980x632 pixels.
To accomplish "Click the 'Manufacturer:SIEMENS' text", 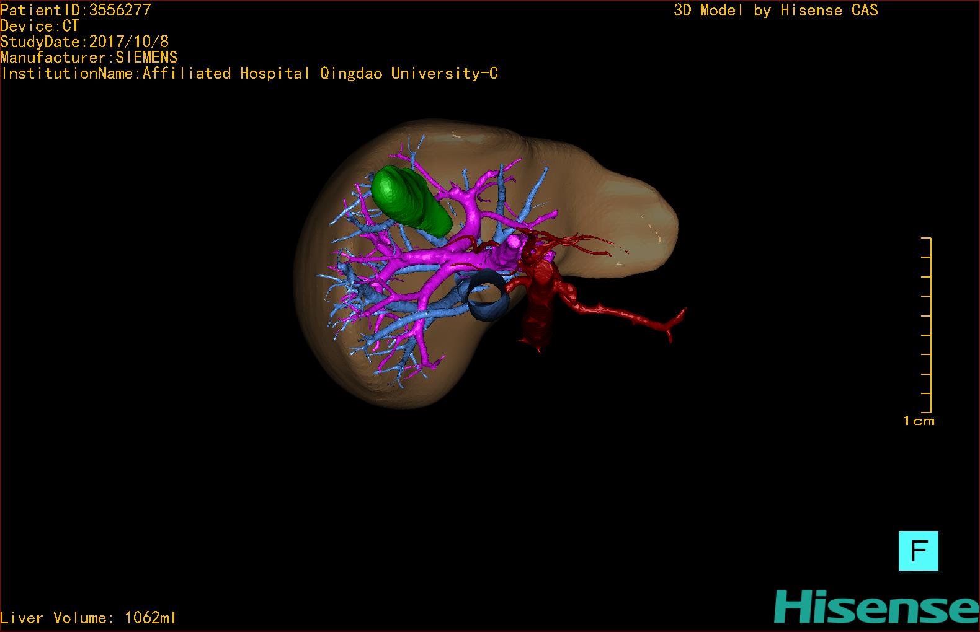I will 89,58.
